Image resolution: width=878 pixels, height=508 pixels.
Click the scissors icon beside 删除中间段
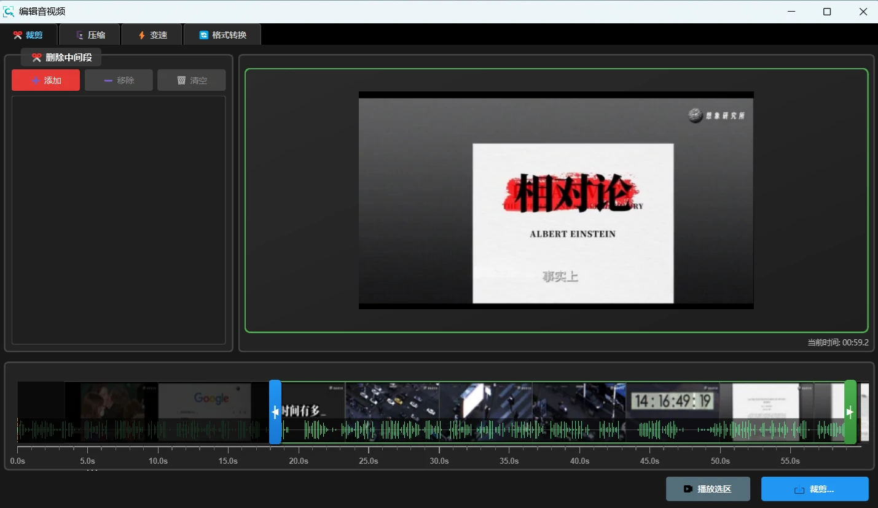click(36, 58)
